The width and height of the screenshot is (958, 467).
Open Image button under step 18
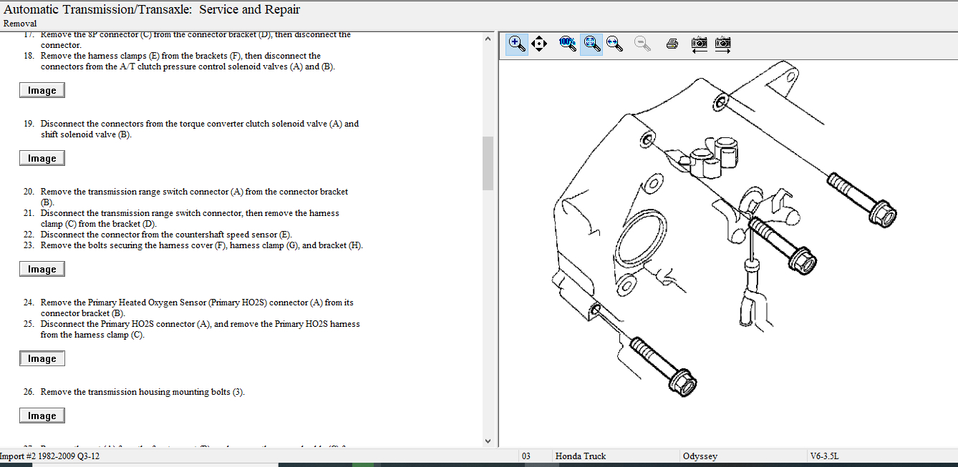[x=42, y=90]
